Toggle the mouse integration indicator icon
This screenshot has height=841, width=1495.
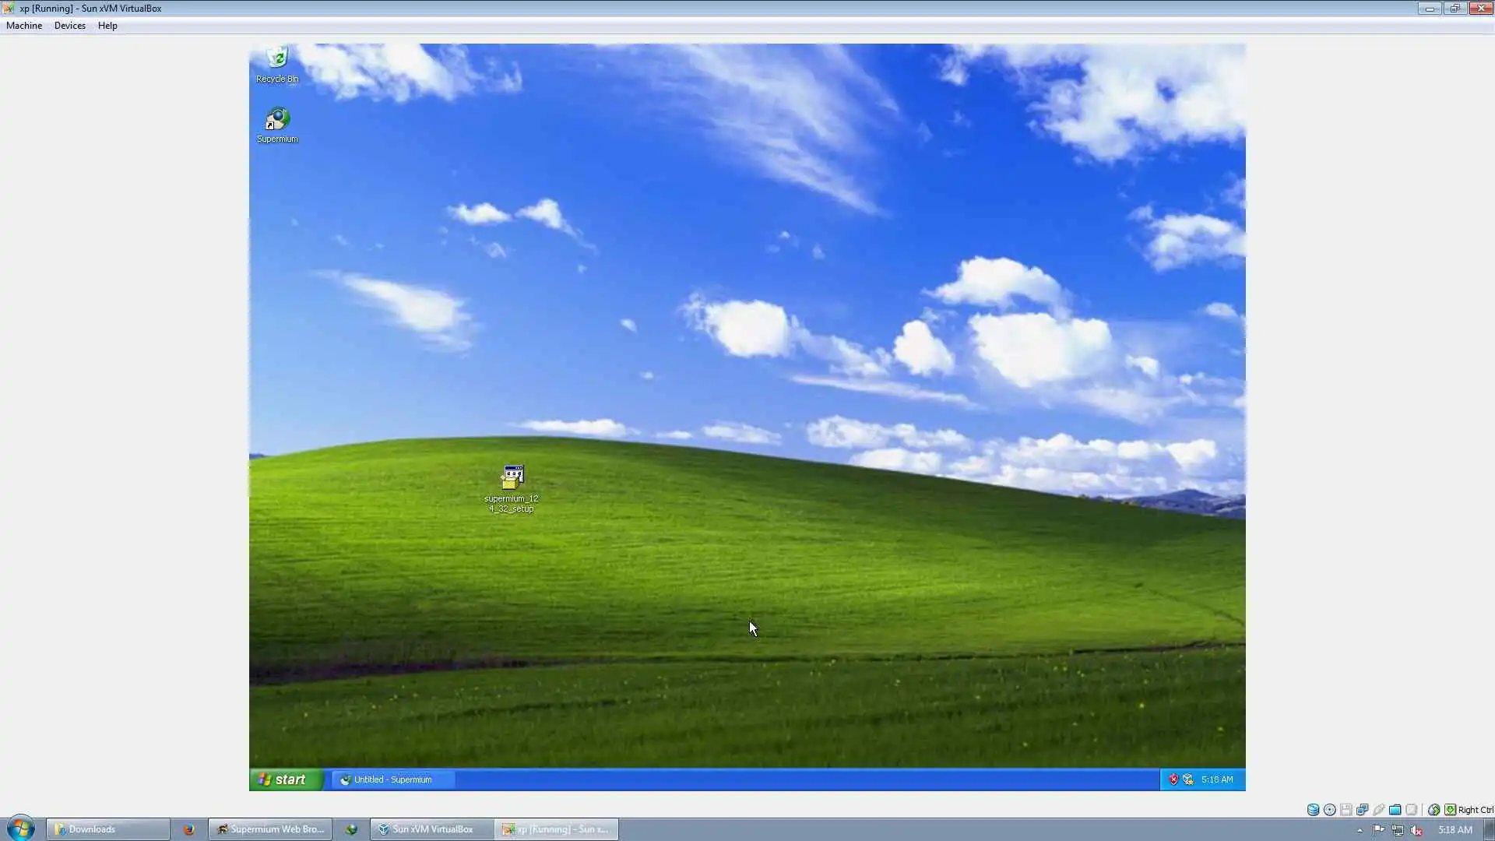pyautogui.click(x=1433, y=810)
